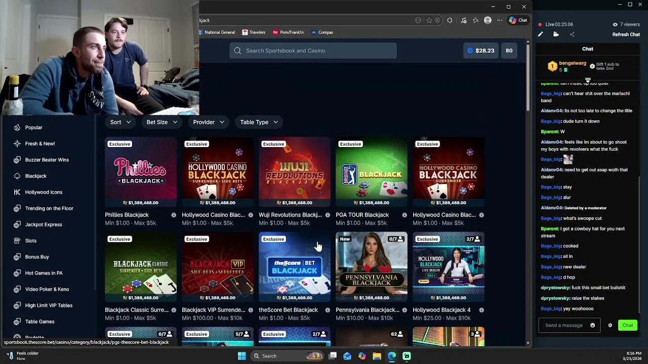
Task: Open the browser favorites star-list icon
Action: pyautogui.click(x=475, y=20)
